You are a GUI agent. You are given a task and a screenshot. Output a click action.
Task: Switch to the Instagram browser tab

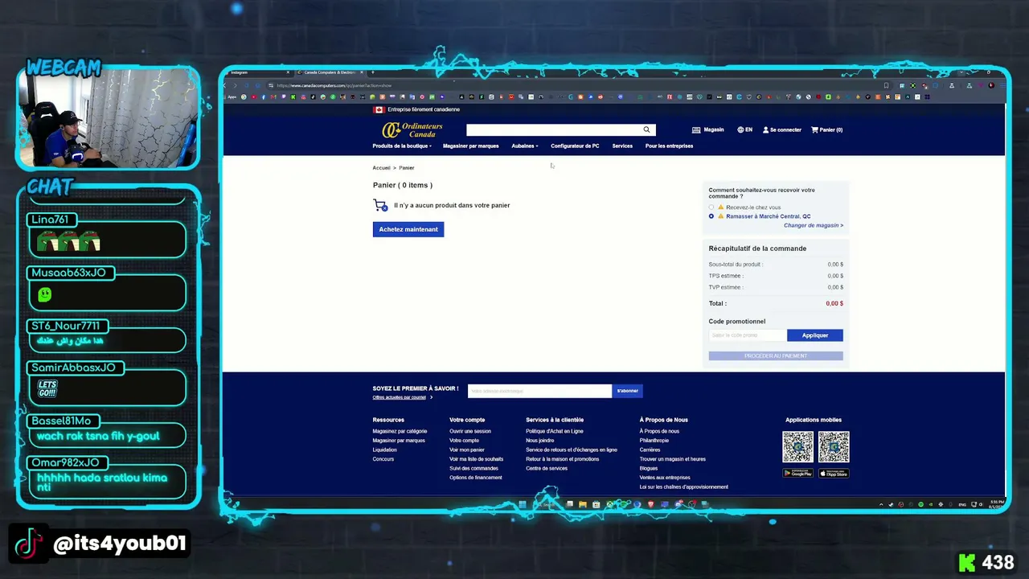(x=257, y=72)
